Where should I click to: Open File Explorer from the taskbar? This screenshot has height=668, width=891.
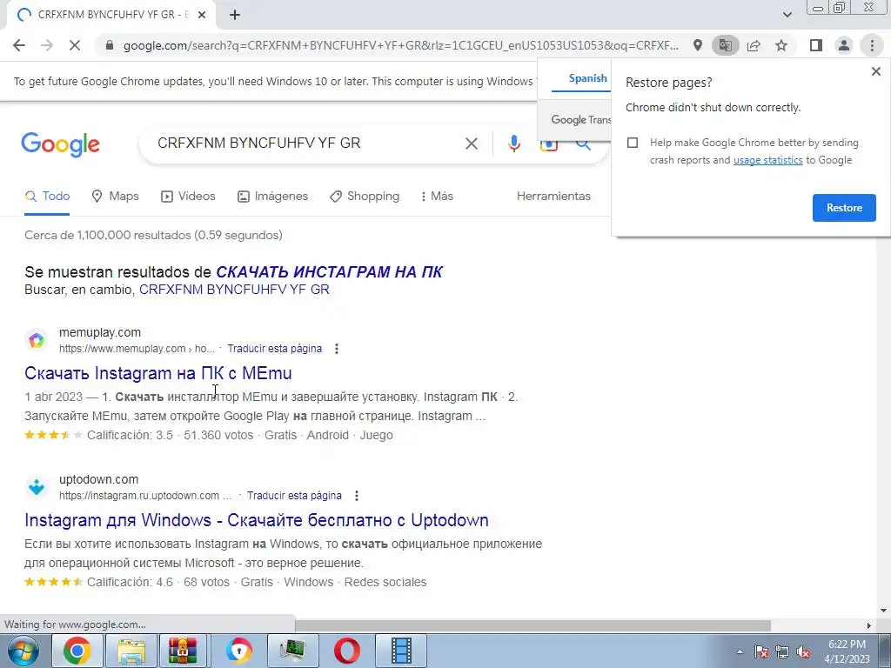coord(131,651)
